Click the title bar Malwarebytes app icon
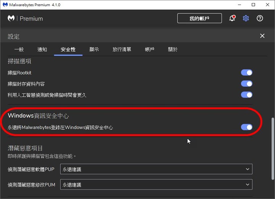The width and height of the screenshot is (275, 199). tap(5, 5)
